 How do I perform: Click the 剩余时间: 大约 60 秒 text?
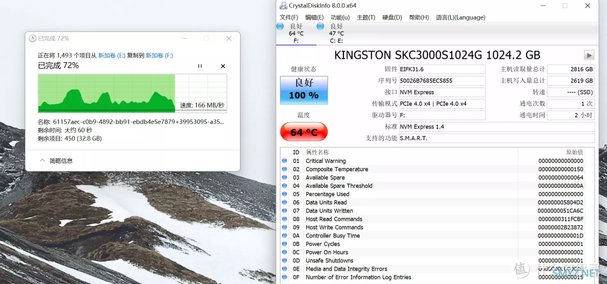65,130
